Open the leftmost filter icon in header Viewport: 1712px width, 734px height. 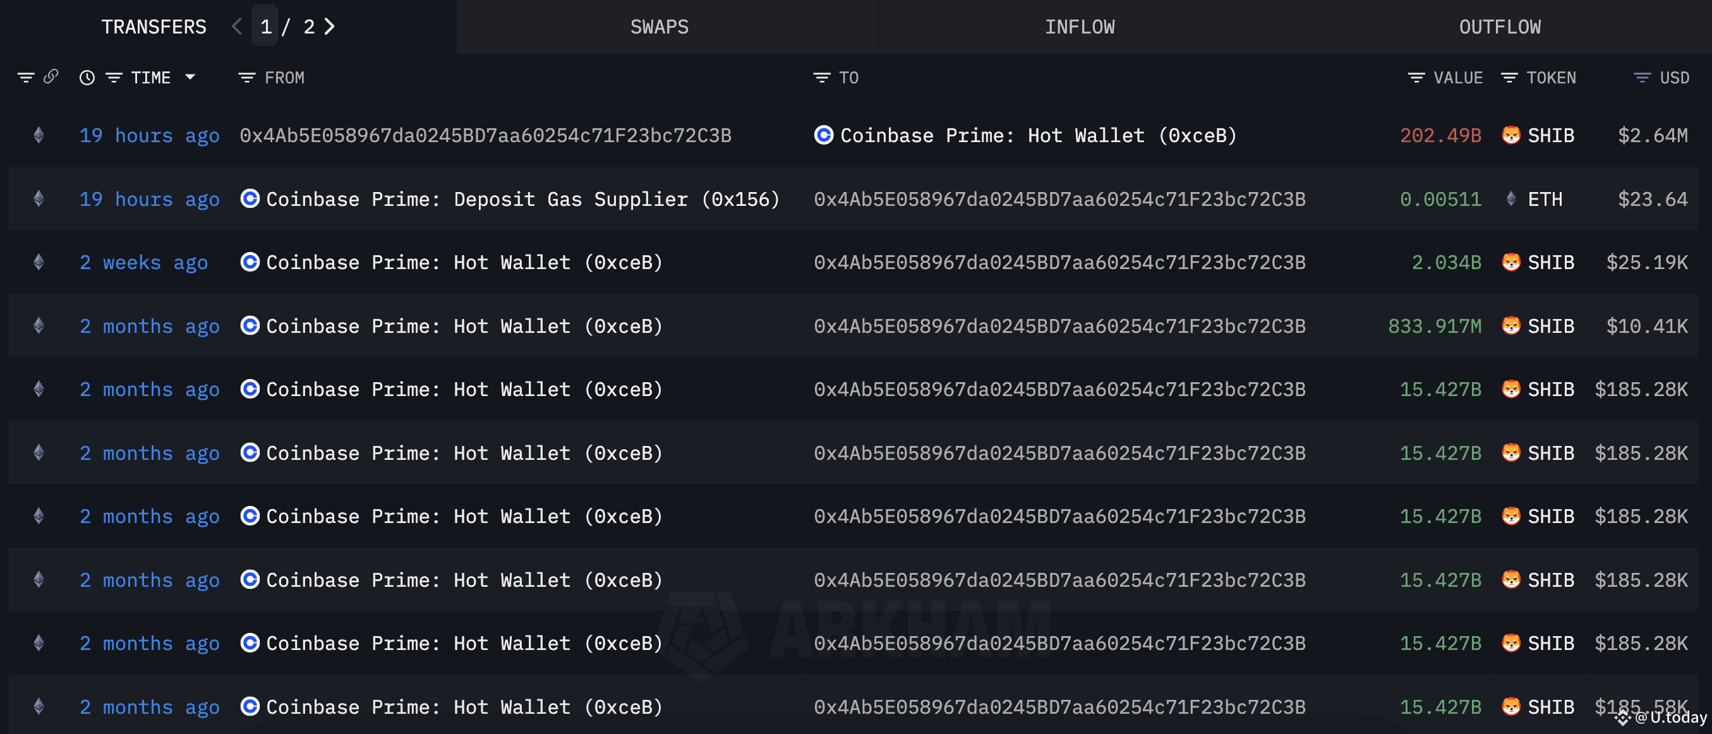pos(25,78)
